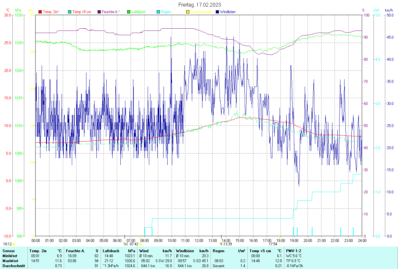The height and width of the screenshot is (269, 398).
Task: Click the '11.6' maximum temperature value
Action: [x=59, y=261]
